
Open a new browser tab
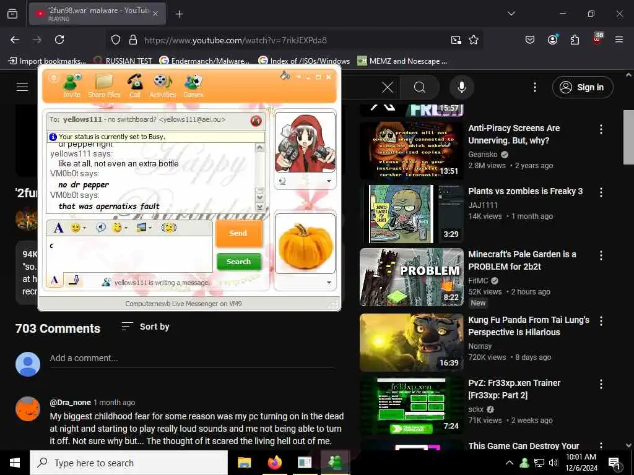179,14
